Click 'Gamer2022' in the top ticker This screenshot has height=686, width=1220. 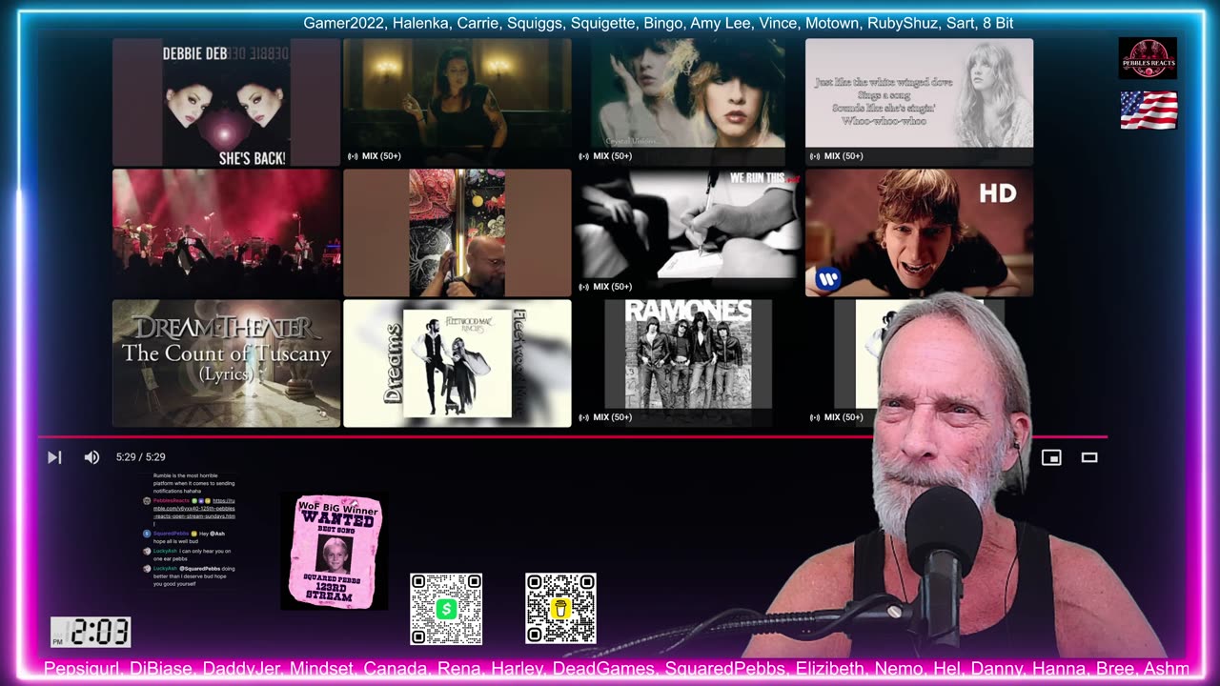(x=343, y=23)
